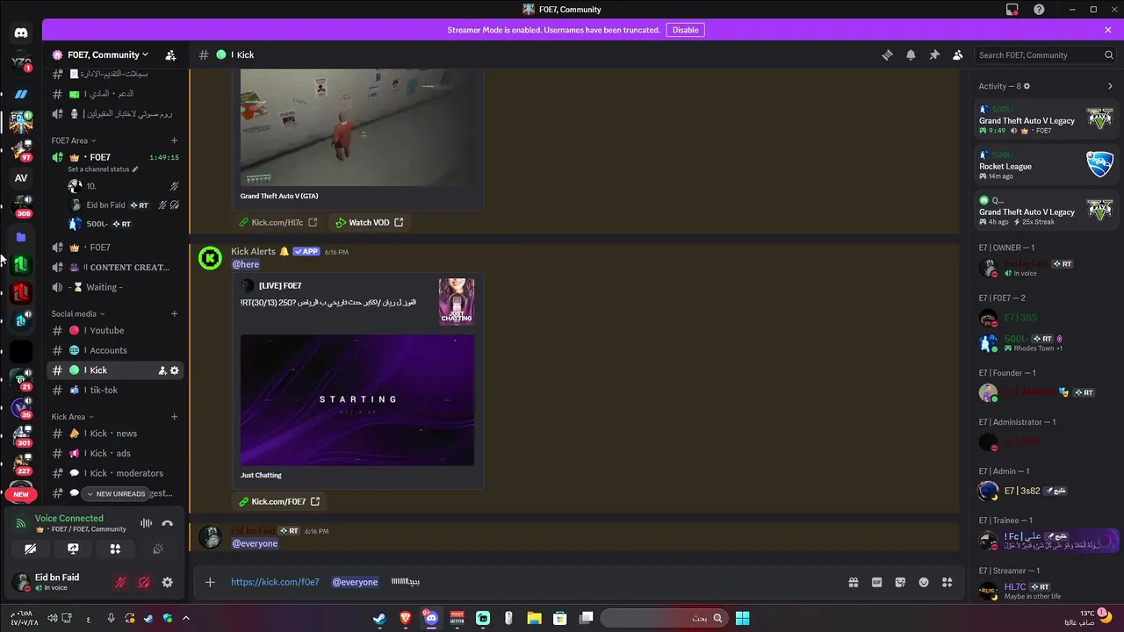This screenshot has width=1124, height=632.
Task: Open Voice Connected connection info icon
Action: (x=20, y=524)
